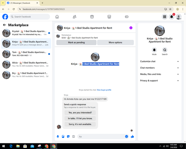Open the Reels video icon
The width and height of the screenshot is (186, 149).
pos(92,17)
